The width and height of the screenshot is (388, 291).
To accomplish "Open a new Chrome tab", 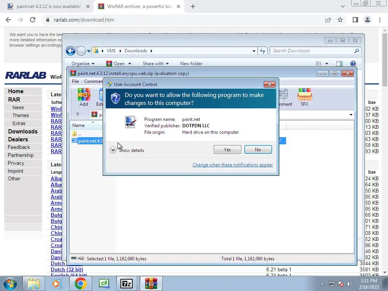I will coord(193,6).
